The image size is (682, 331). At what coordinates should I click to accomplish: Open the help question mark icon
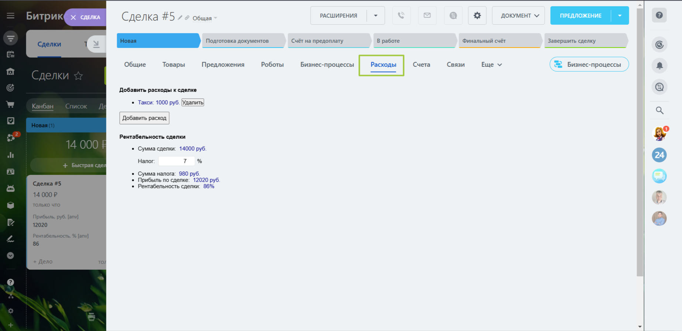(x=659, y=15)
